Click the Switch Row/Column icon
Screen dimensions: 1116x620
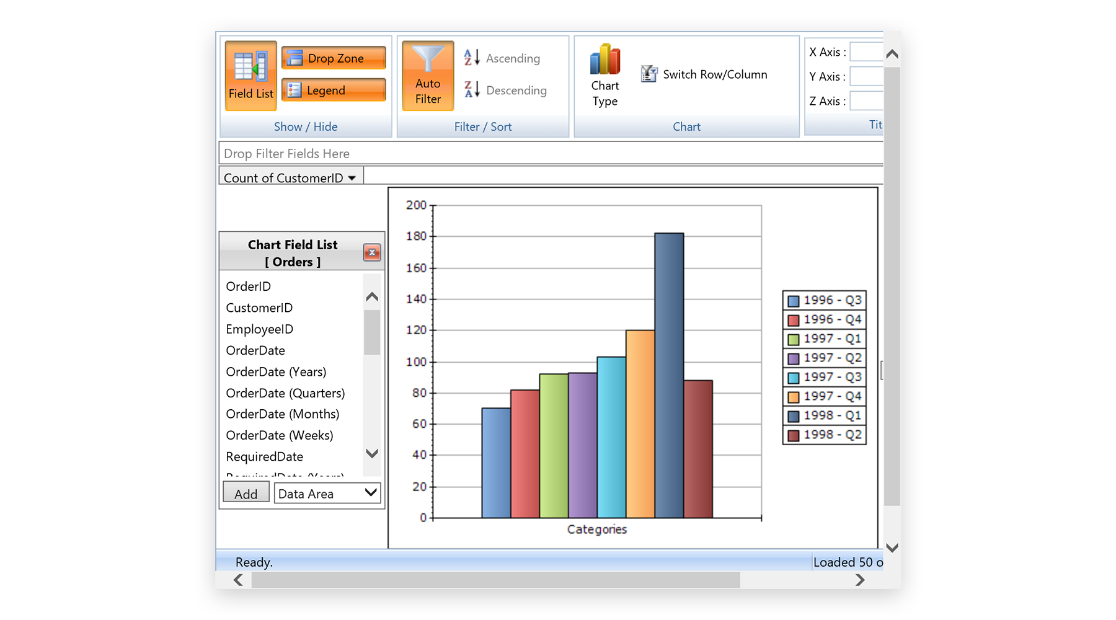click(x=649, y=74)
